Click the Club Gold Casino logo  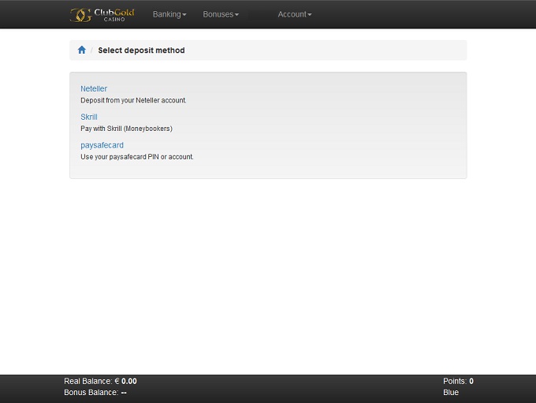pos(102,14)
